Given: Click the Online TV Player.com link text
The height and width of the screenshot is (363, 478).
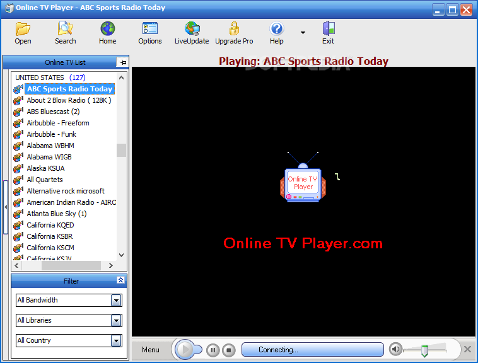Looking at the screenshot, I should pos(303,243).
